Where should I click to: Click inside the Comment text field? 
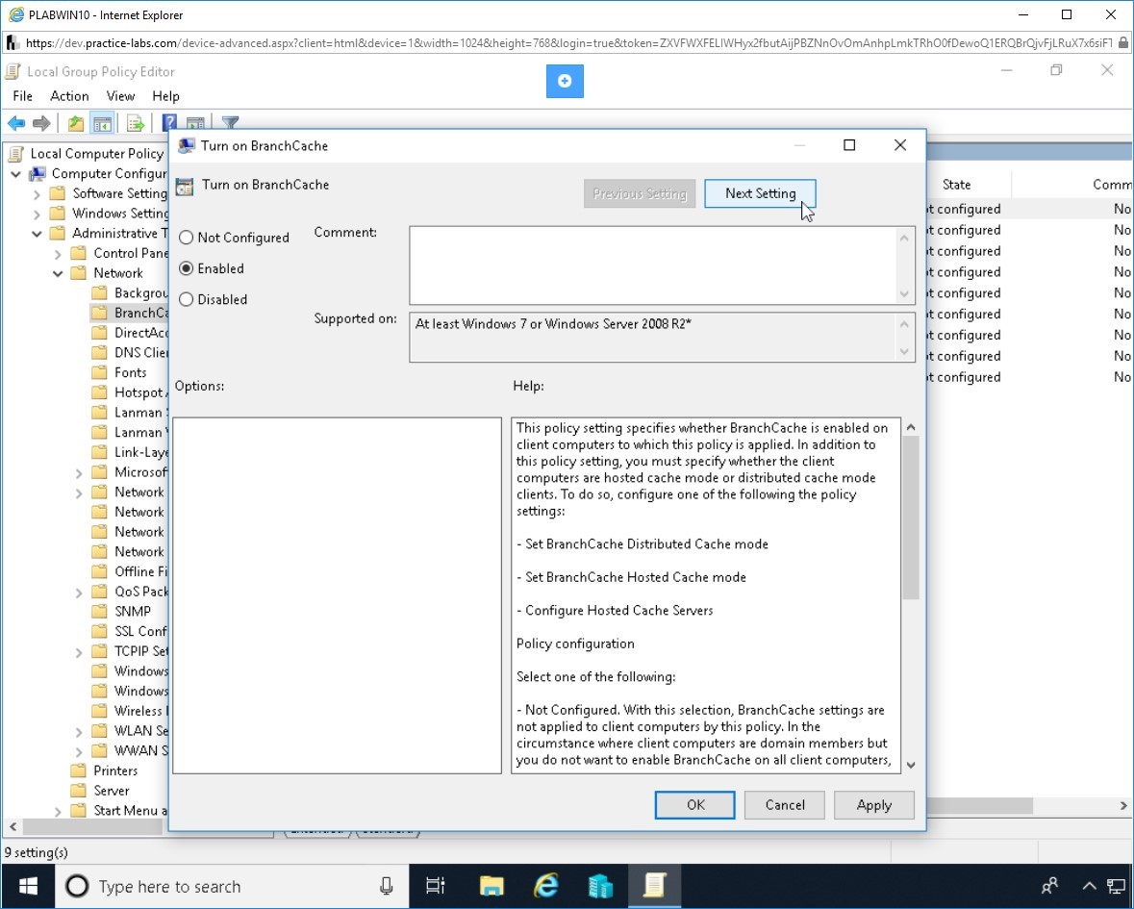click(653, 265)
